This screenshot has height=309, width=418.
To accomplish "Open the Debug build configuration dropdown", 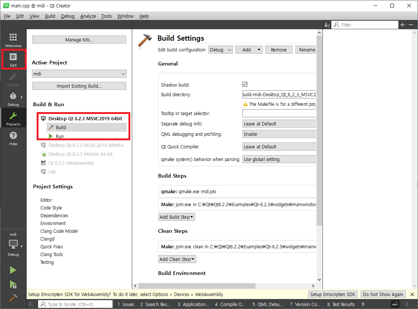I will (x=220, y=50).
